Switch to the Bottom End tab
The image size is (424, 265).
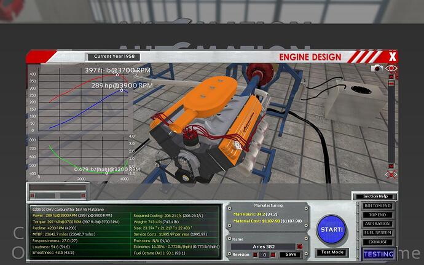point(377,205)
